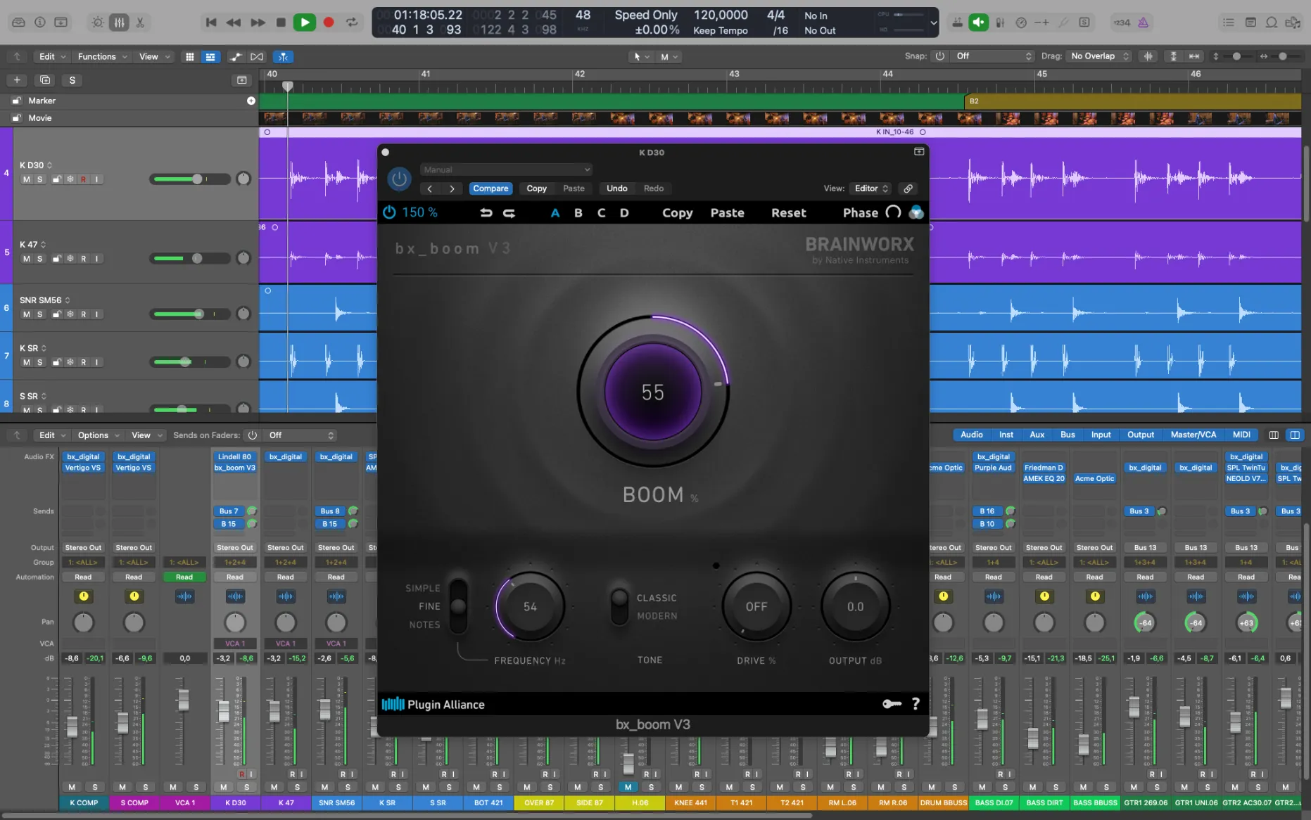Image resolution: width=1311 pixels, height=820 pixels.
Task: Open the Inspector info icon
Action: point(40,23)
